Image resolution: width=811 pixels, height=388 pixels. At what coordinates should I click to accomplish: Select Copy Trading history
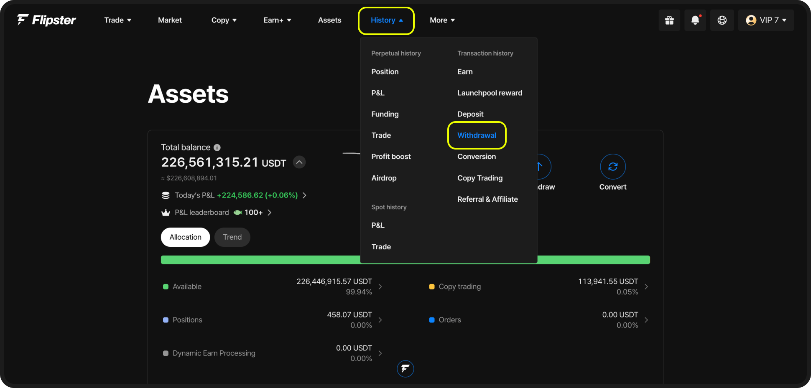480,178
